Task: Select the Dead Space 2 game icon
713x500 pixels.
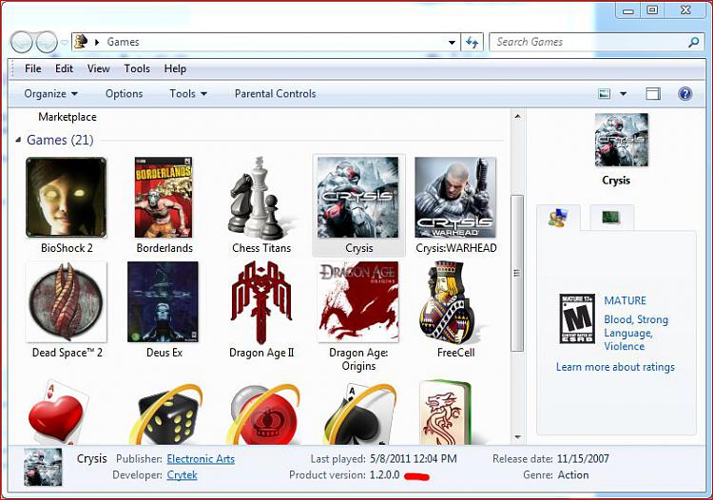Action: tap(67, 302)
